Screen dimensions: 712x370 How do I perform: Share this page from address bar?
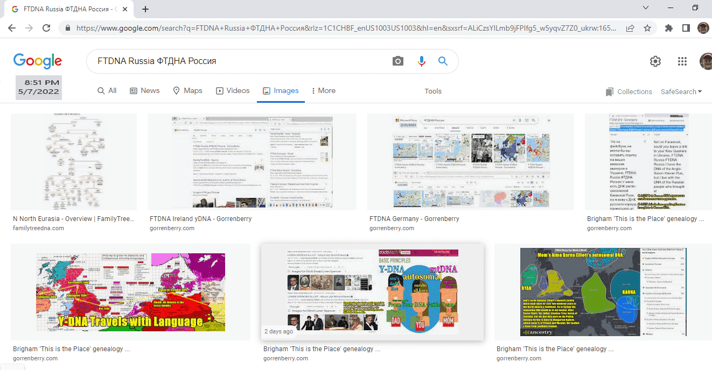(x=630, y=28)
